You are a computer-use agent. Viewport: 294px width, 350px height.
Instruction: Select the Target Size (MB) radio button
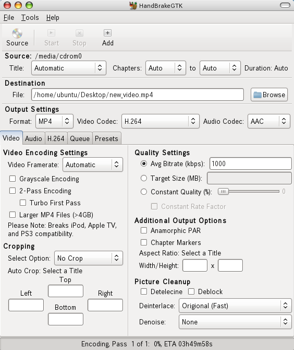[x=144, y=178]
